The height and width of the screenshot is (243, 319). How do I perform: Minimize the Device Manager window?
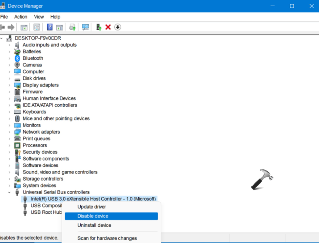coord(273,6)
